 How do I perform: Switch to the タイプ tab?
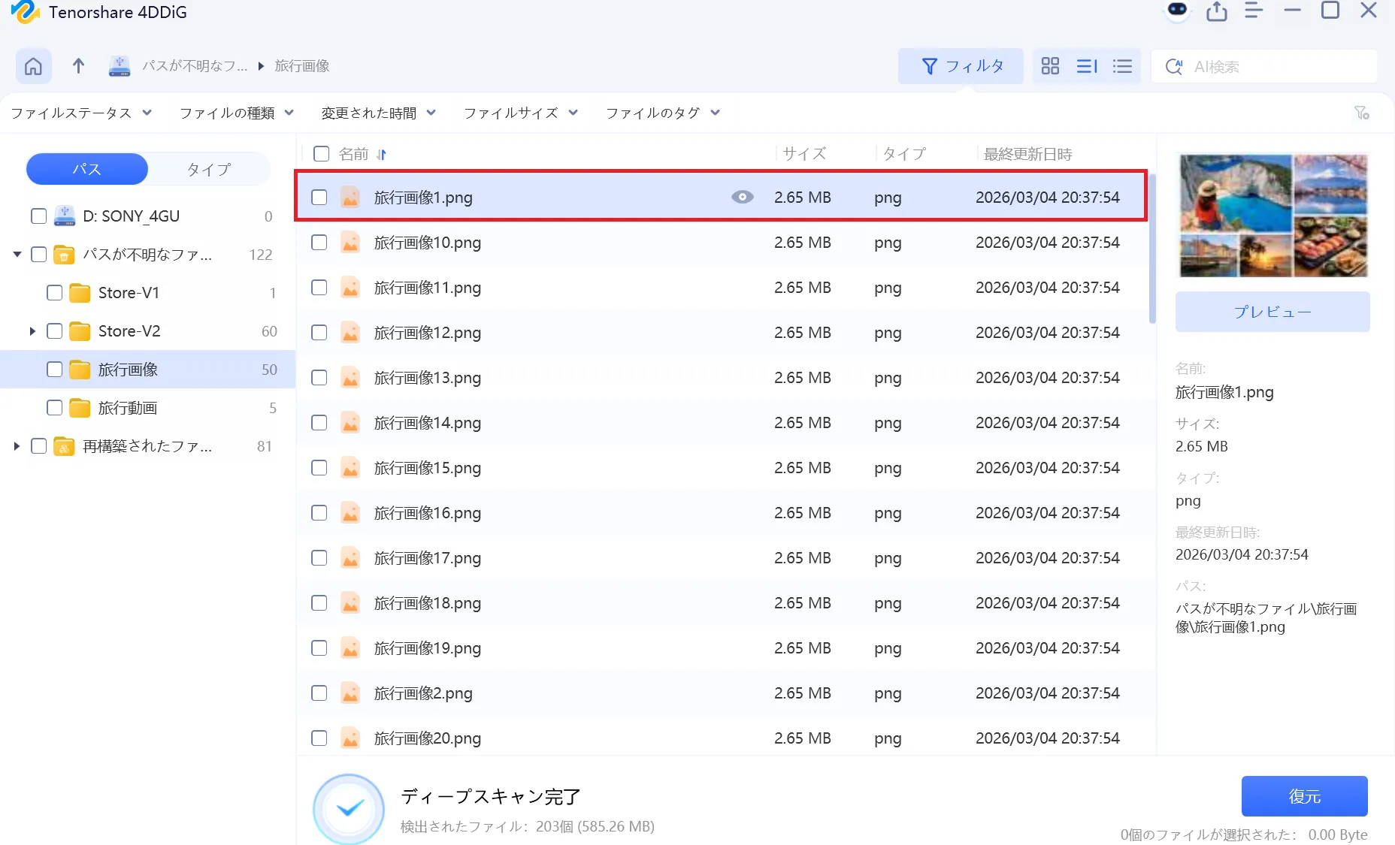pyautogui.click(x=208, y=169)
